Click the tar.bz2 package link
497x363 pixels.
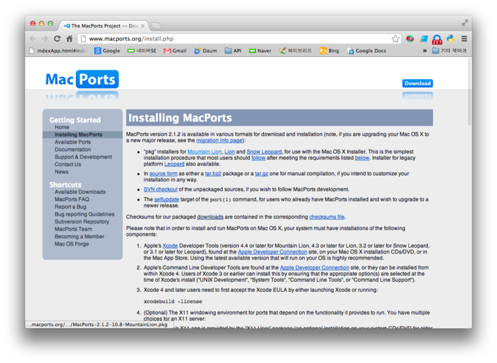(213, 174)
